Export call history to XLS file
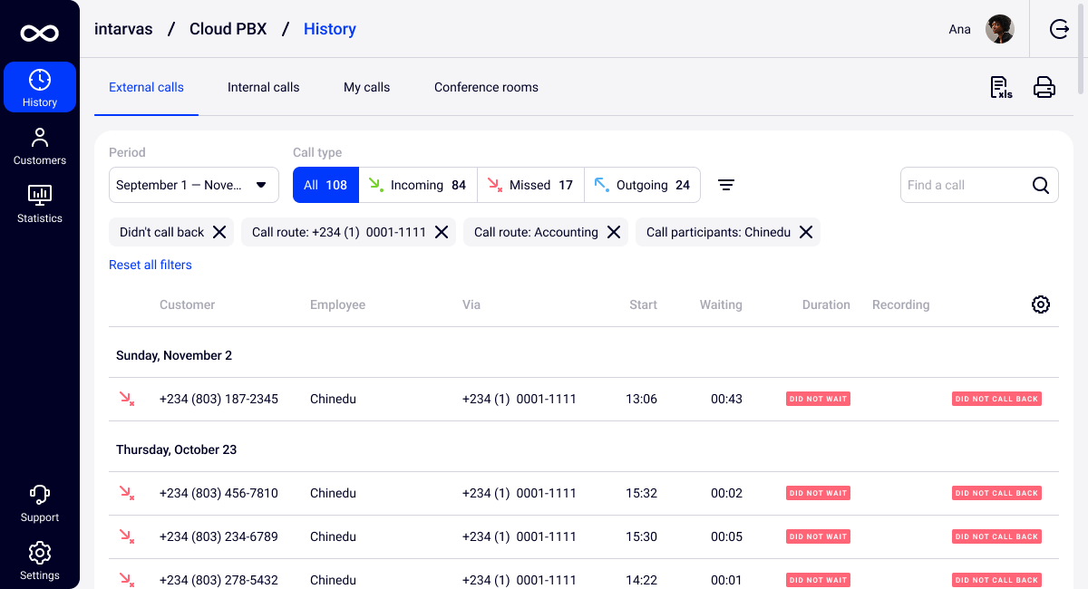Viewport: 1088px width, 589px height. pos(1001,87)
